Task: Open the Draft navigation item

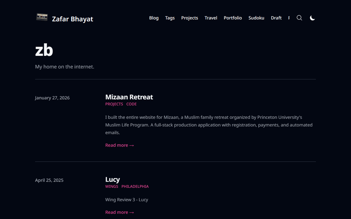Action: tap(276, 18)
